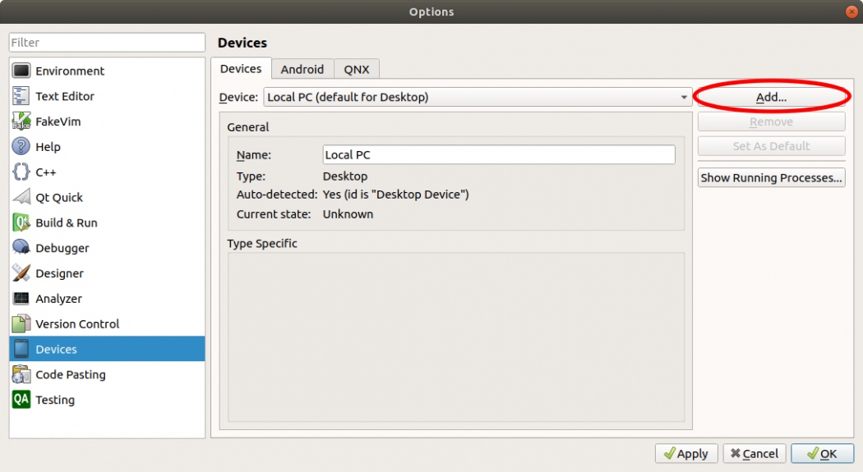Switch to the Android tab
863x472 pixels.
click(x=302, y=70)
